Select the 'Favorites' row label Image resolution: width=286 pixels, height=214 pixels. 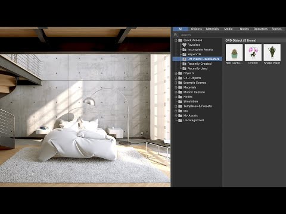pos(194,45)
